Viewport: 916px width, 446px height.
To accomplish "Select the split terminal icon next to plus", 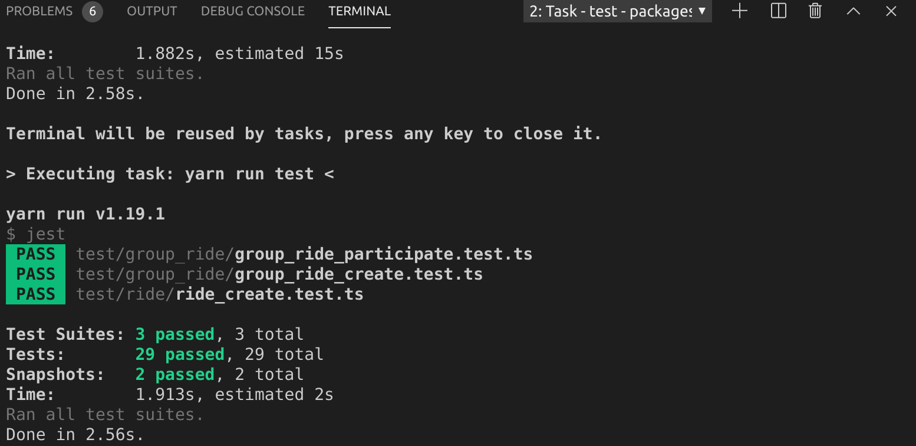I will point(777,11).
